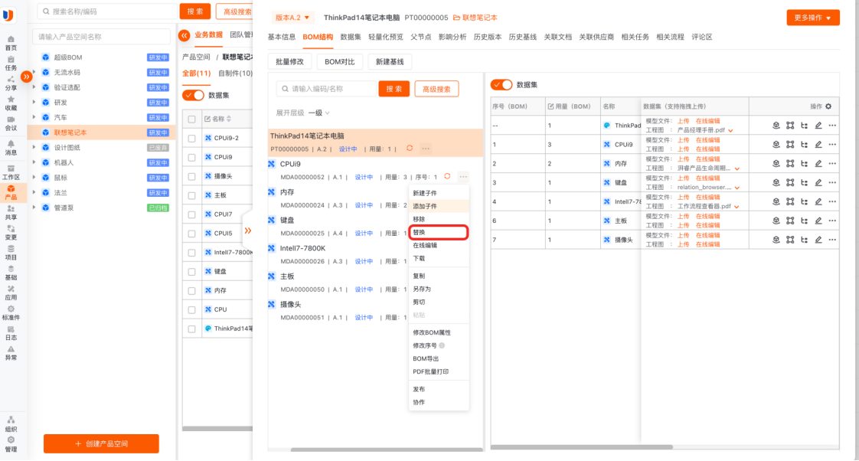Open 日志 in the left sidebar

point(11,333)
